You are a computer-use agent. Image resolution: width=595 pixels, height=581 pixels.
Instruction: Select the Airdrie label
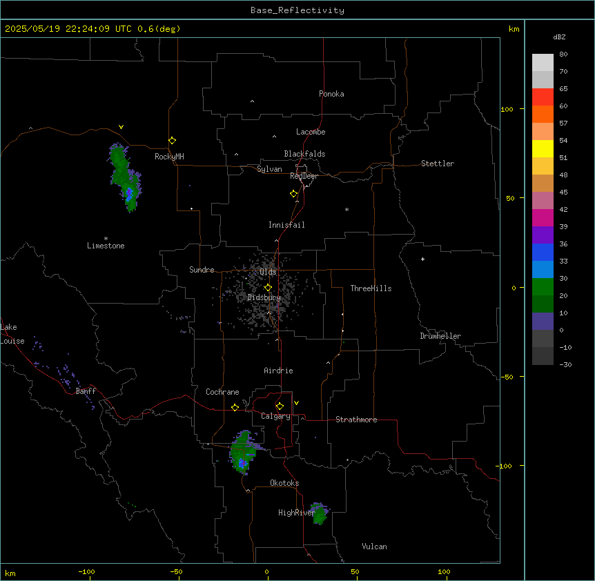tap(278, 371)
